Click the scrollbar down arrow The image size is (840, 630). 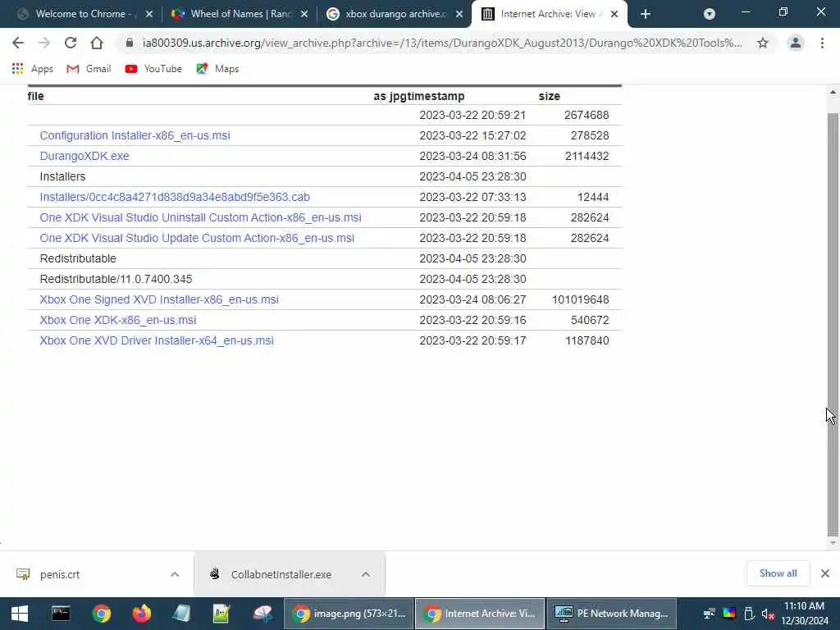tap(833, 543)
